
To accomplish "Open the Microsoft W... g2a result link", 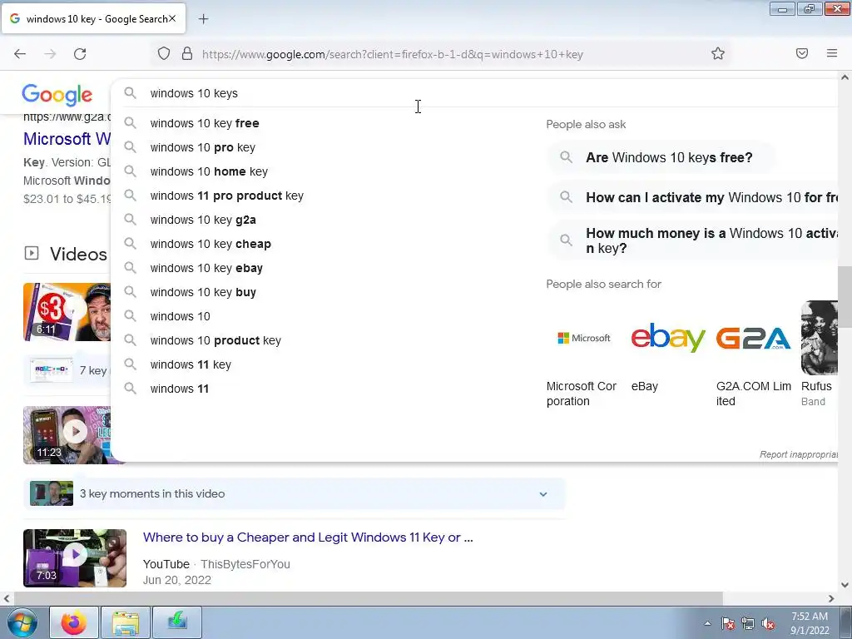I will click(x=67, y=139).
